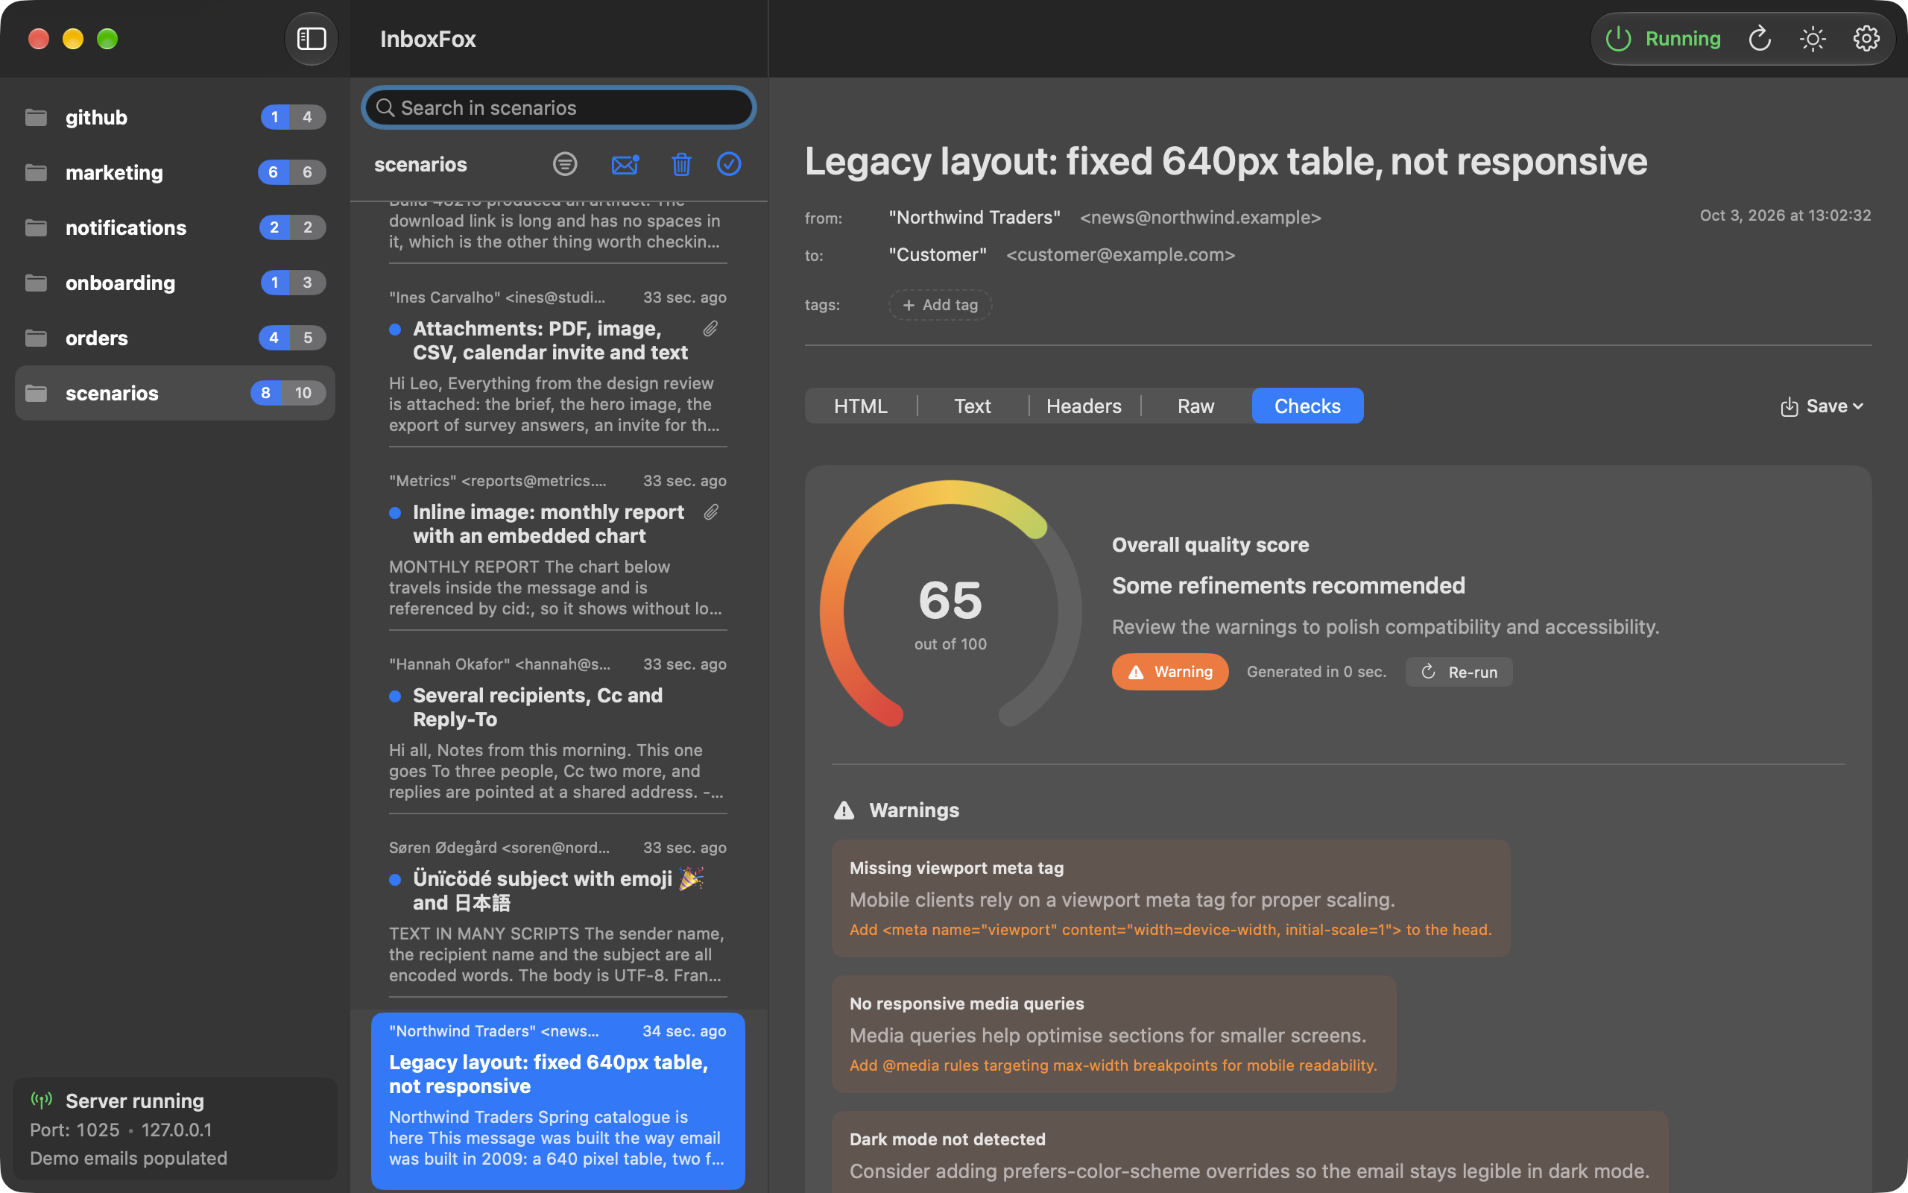
Task: Click the Missing viewport meta tag warning
Action: pos(1171,898)
